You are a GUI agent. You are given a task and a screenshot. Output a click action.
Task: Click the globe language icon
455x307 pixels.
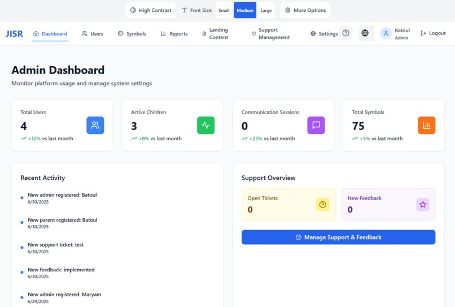tap(365, 33)
